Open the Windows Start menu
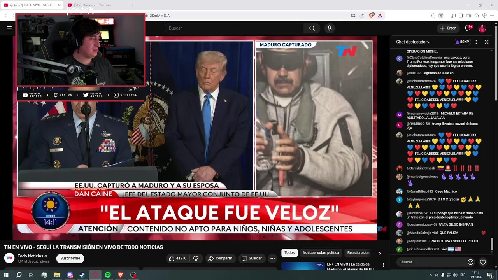Viewport: 498px width, 280px height. point(6,275)
